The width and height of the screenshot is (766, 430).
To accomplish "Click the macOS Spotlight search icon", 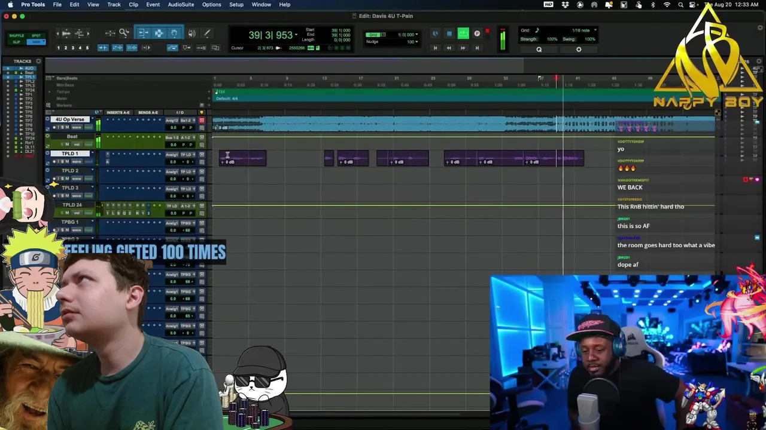I will [x=680, y=4].
